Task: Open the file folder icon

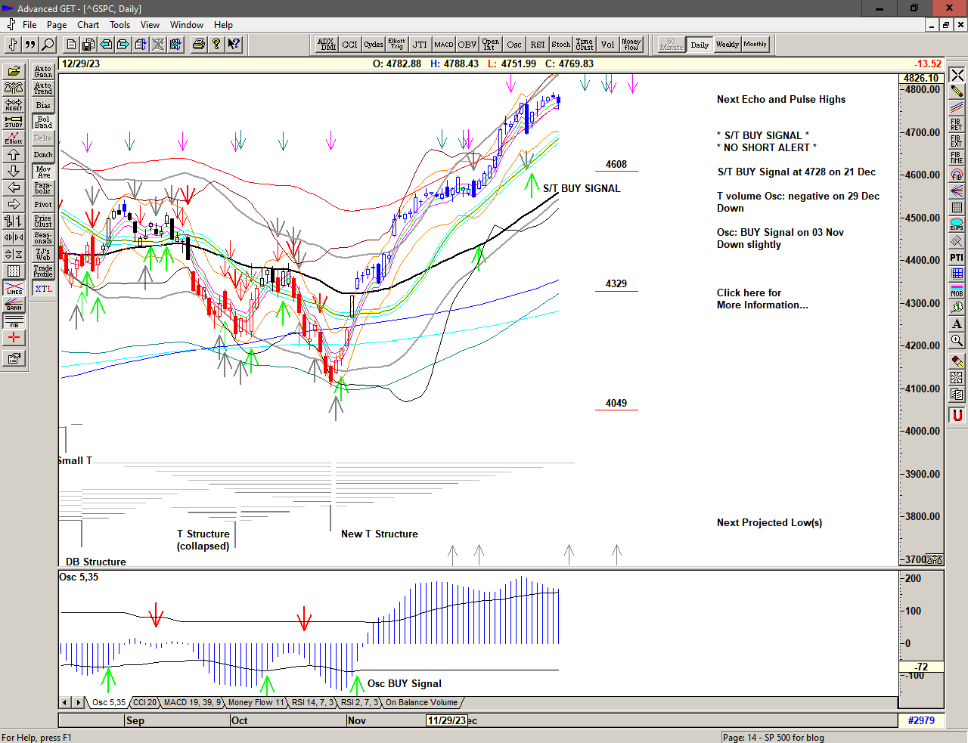Action: tap(14, 72)
